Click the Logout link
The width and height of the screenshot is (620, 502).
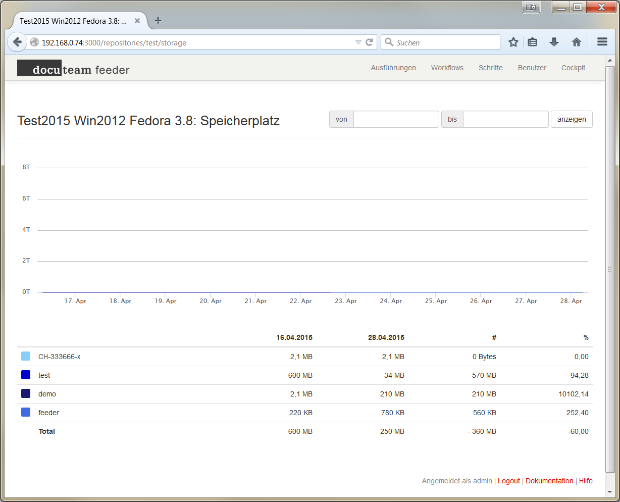point(508,481)
